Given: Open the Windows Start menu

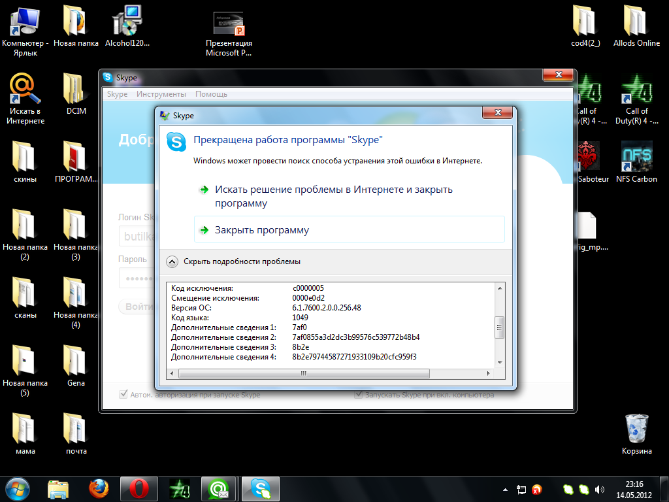Looking at the screenshot, I should [x=18, y=489].
